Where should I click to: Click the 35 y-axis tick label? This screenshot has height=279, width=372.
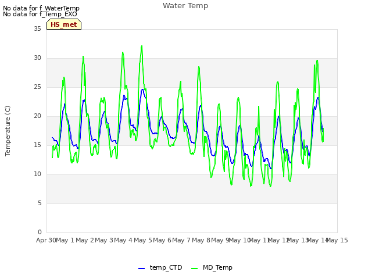point(37,29)
